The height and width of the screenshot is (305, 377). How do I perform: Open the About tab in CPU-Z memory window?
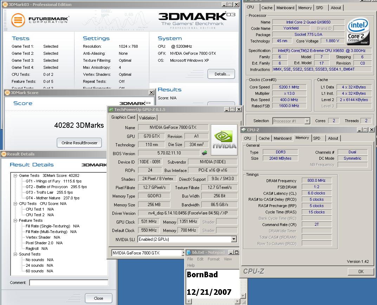click(333, 138)
